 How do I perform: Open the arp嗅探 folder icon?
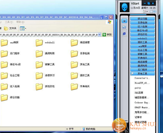pyautogui.click(x=4, y=43)
